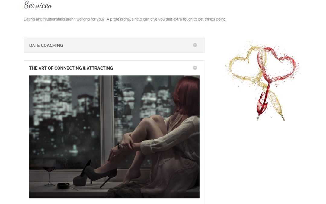Click the dating and relationships intro text

[x=125, y=19]
